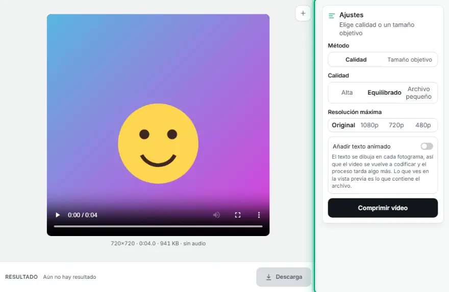Click the 'Elige calidad o un tamaño objetivo' subtitle
Screen dimensions: 449x292
tap(377, 29)
